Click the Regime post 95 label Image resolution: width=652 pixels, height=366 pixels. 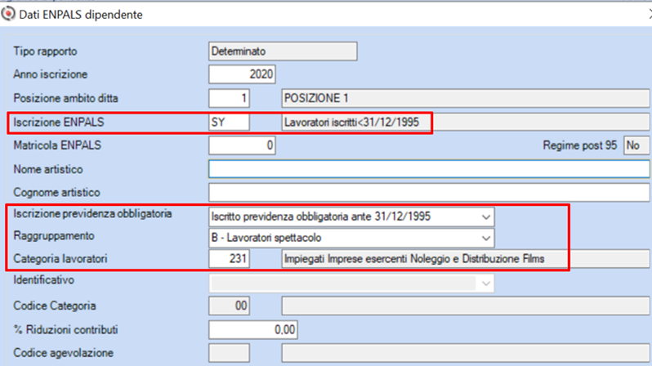[x=580, y=145]
